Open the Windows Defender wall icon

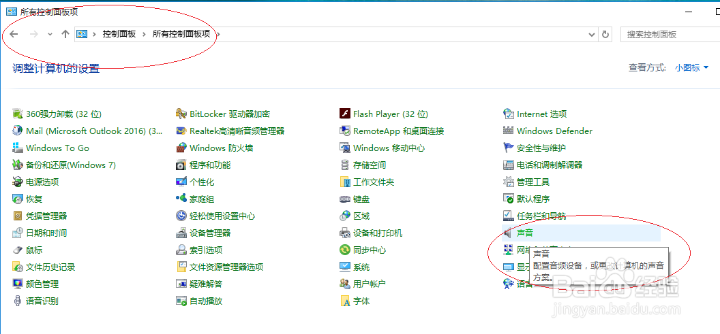click(x=509, y=131)
